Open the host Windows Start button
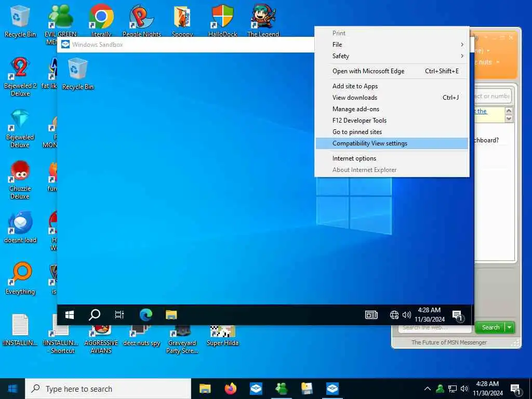Screen dimensions: 532x399 [x=12, y=389]
